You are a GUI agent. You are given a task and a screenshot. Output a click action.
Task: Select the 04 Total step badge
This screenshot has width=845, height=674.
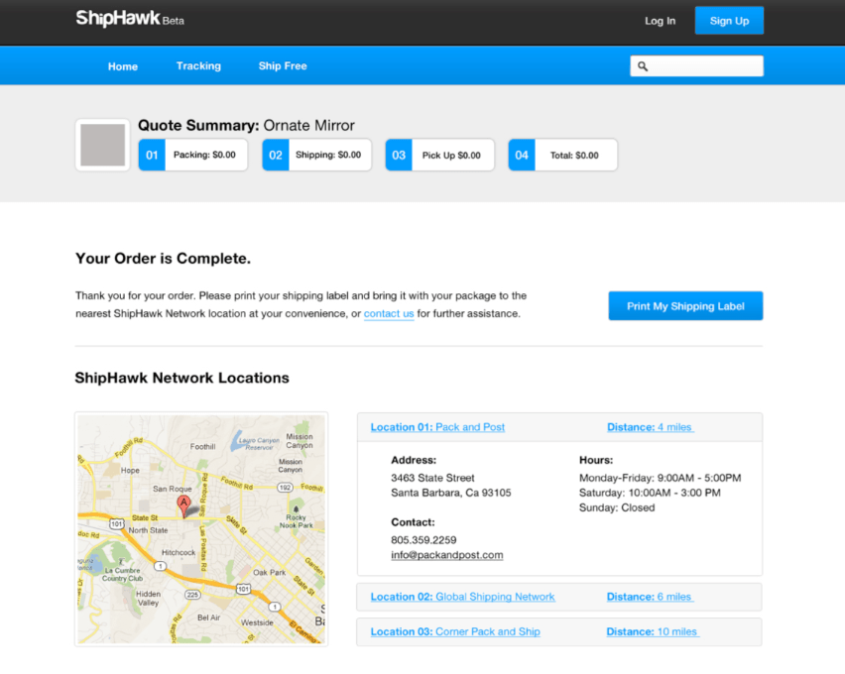click(522, 155)
